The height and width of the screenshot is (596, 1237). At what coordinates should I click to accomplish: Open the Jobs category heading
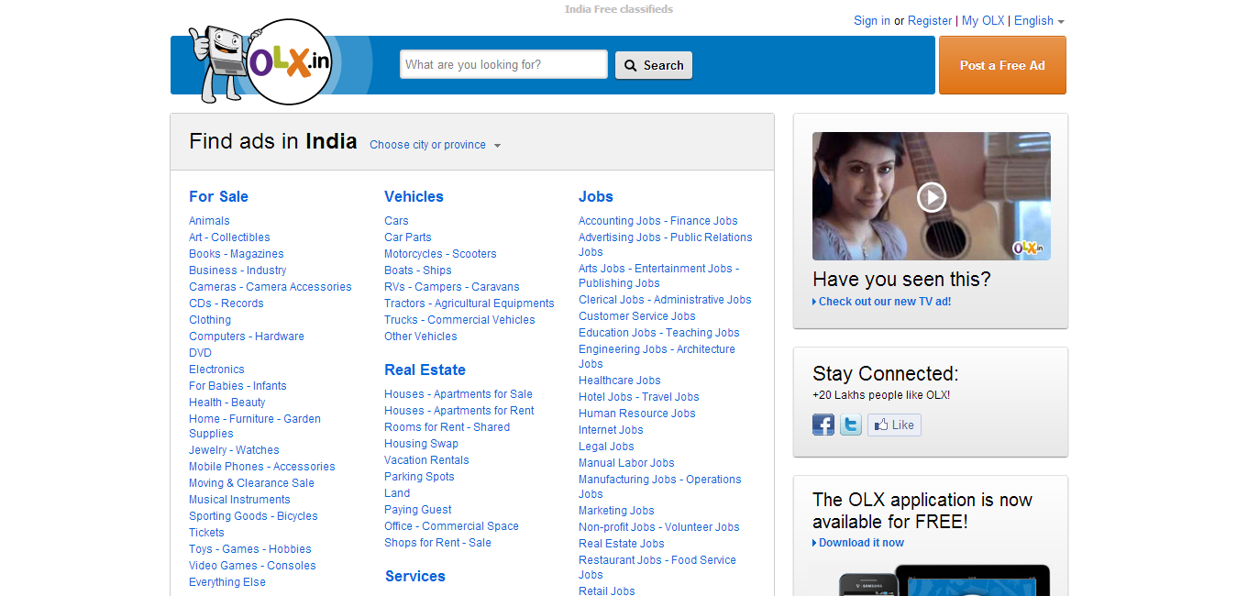pos(596,196)
